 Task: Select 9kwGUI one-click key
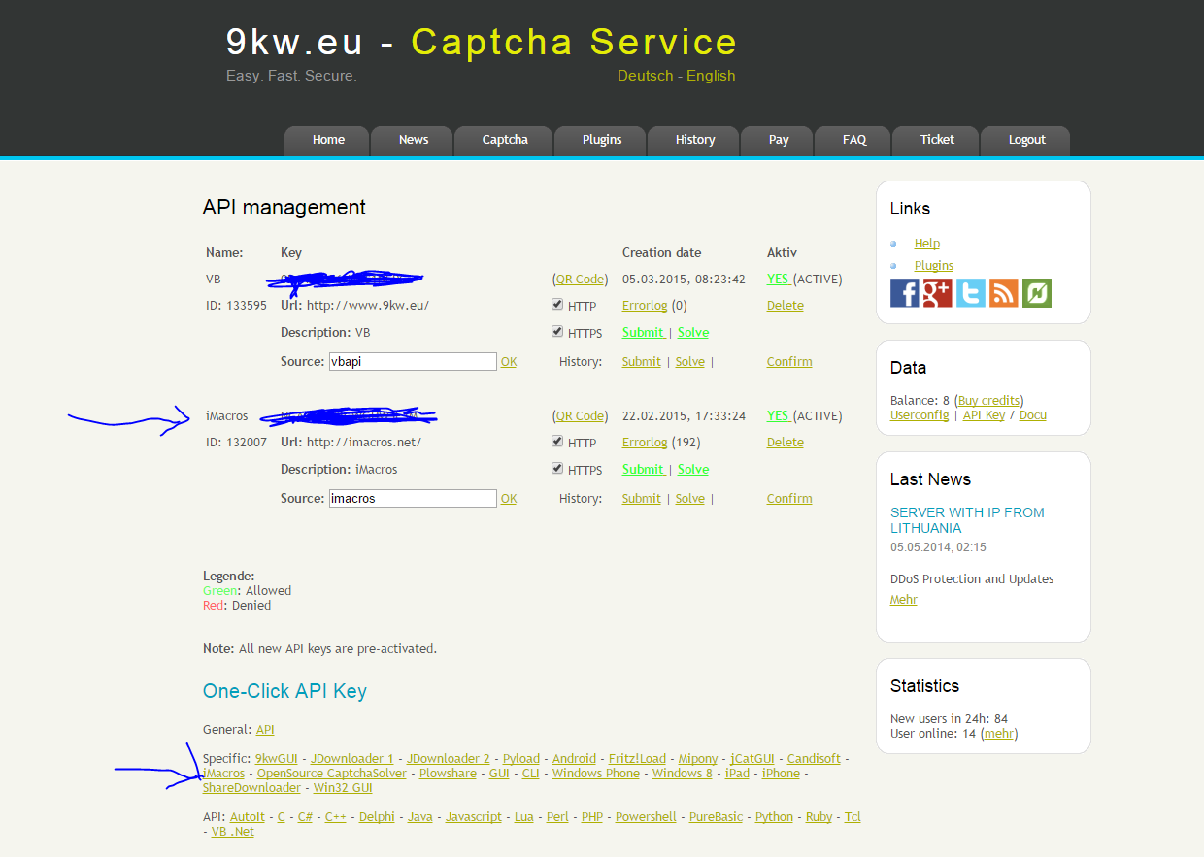point(277,759)
